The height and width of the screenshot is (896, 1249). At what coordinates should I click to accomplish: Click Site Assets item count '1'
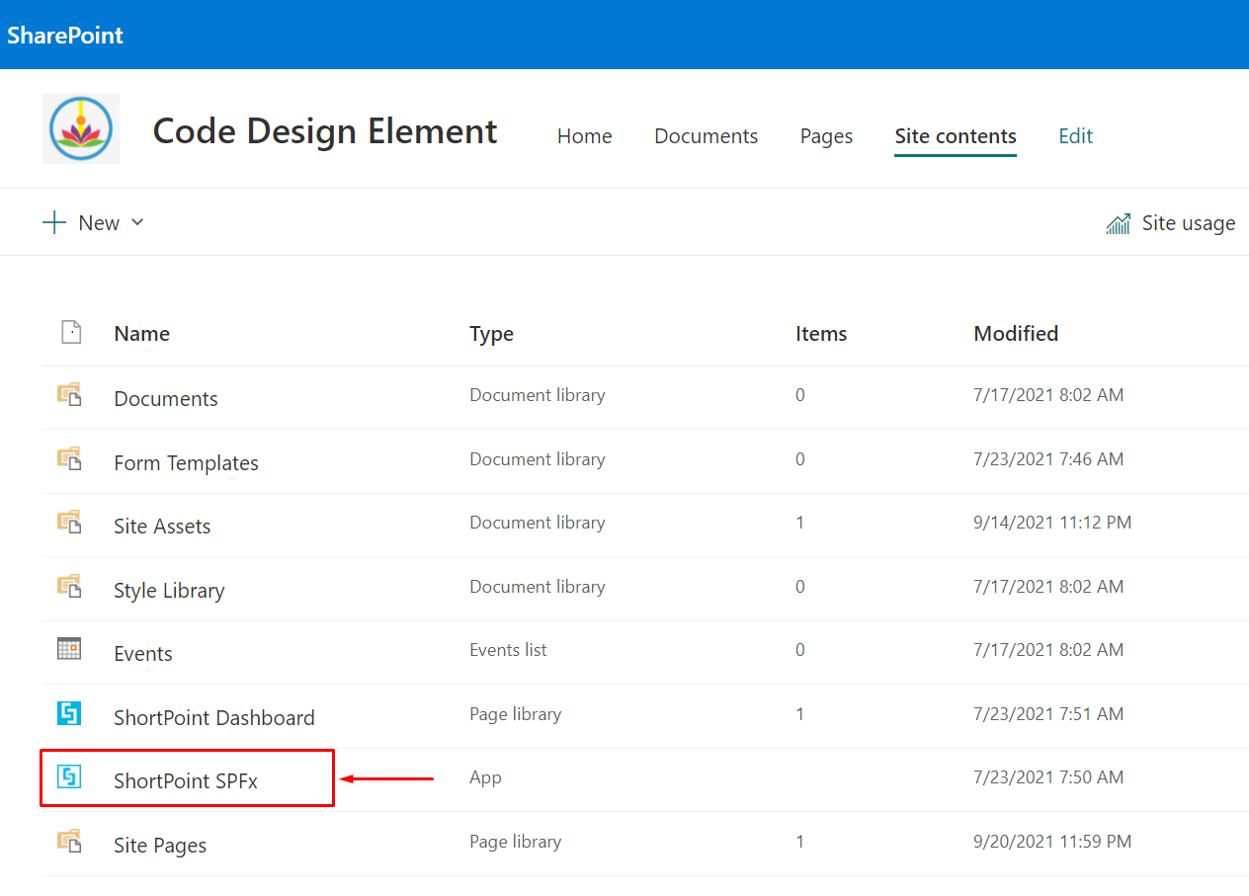point(800,523)
